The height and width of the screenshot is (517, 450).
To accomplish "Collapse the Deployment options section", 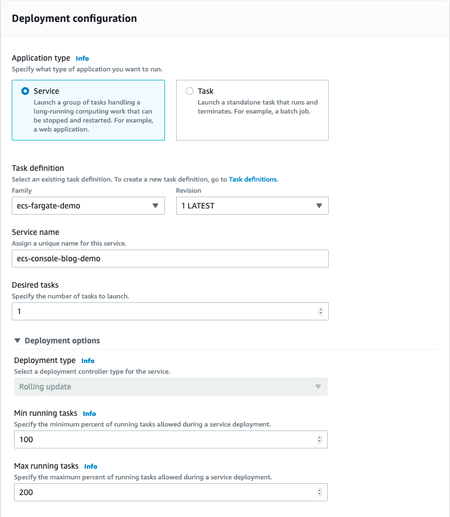I will [x=18, y=341].
